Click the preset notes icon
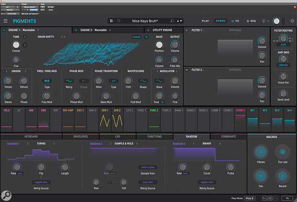This screenshot has width=297, height=202. click(x=172, y=21)
